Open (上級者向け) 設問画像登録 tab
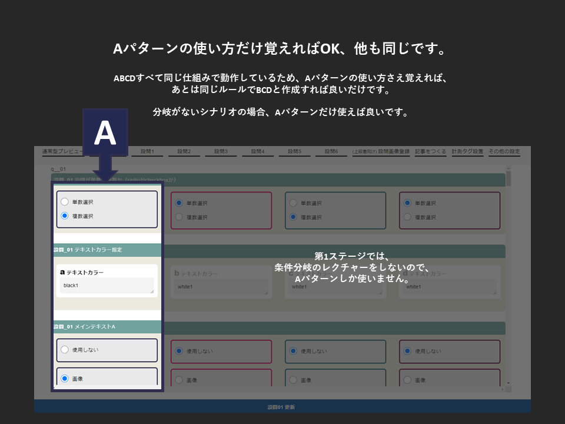Viewport: 565px width, 424px height. tap(381, 151)
